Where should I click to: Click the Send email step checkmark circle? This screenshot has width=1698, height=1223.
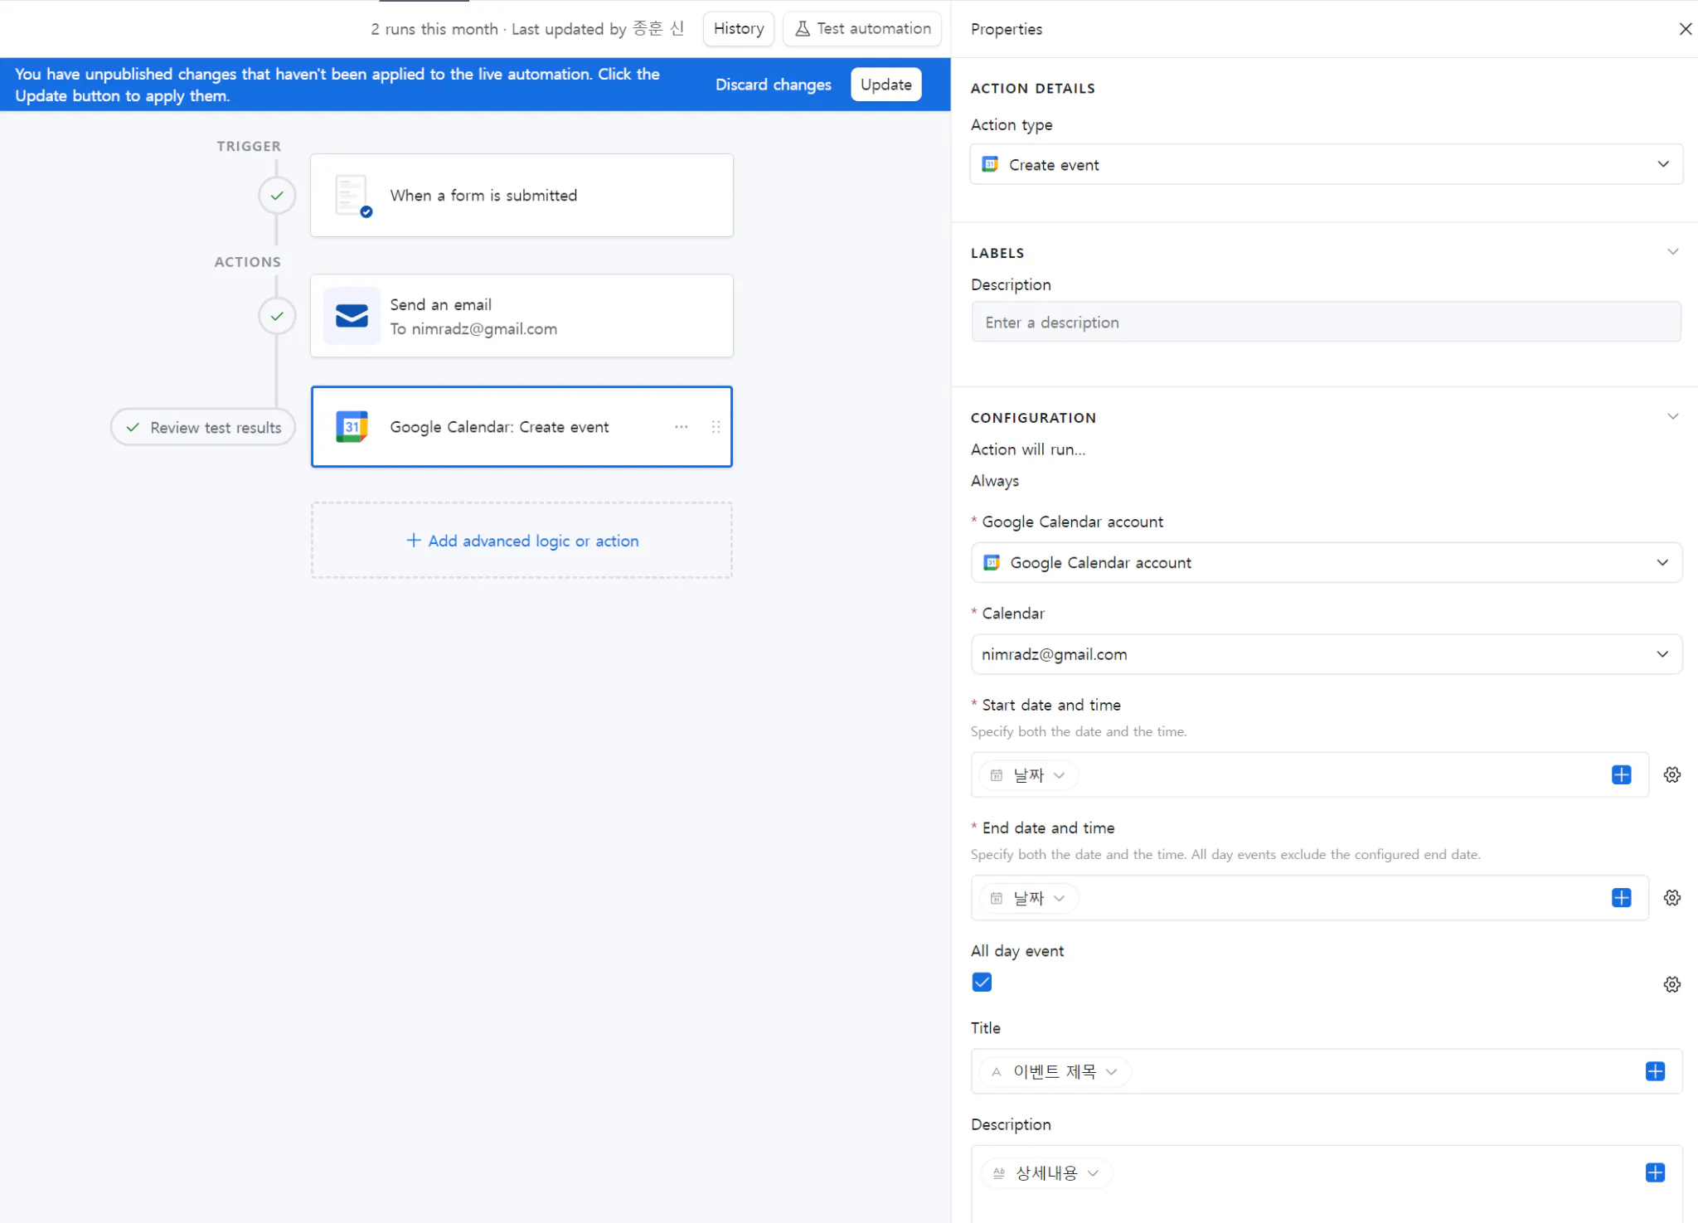[277, 316]
